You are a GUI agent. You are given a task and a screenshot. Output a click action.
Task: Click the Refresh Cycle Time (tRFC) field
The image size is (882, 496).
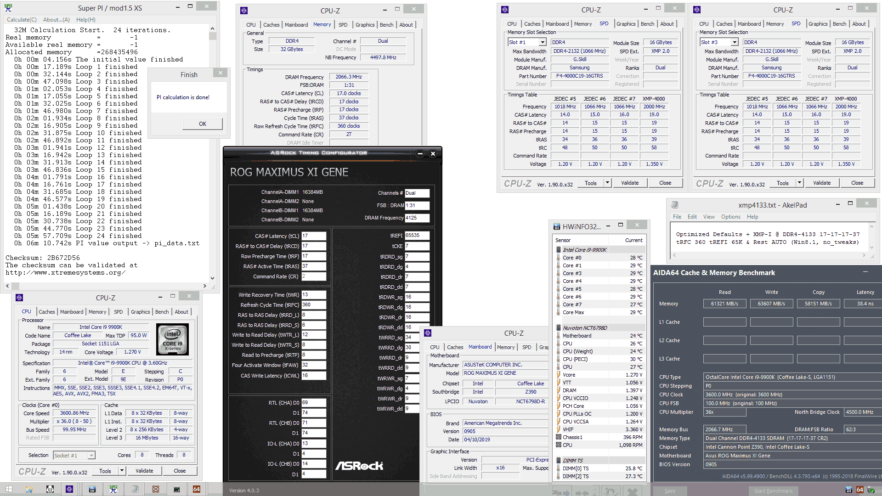pyautogui.click(x=313, y=305)
